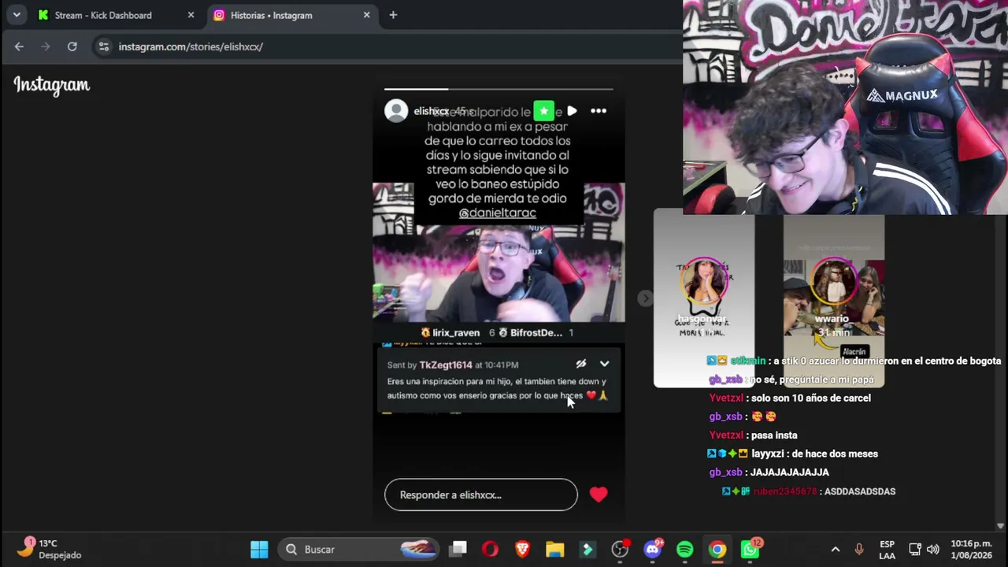Go to the next story with the arrow
The image size is (1008, 567).
pyautogui.click(x=645, y=298)
